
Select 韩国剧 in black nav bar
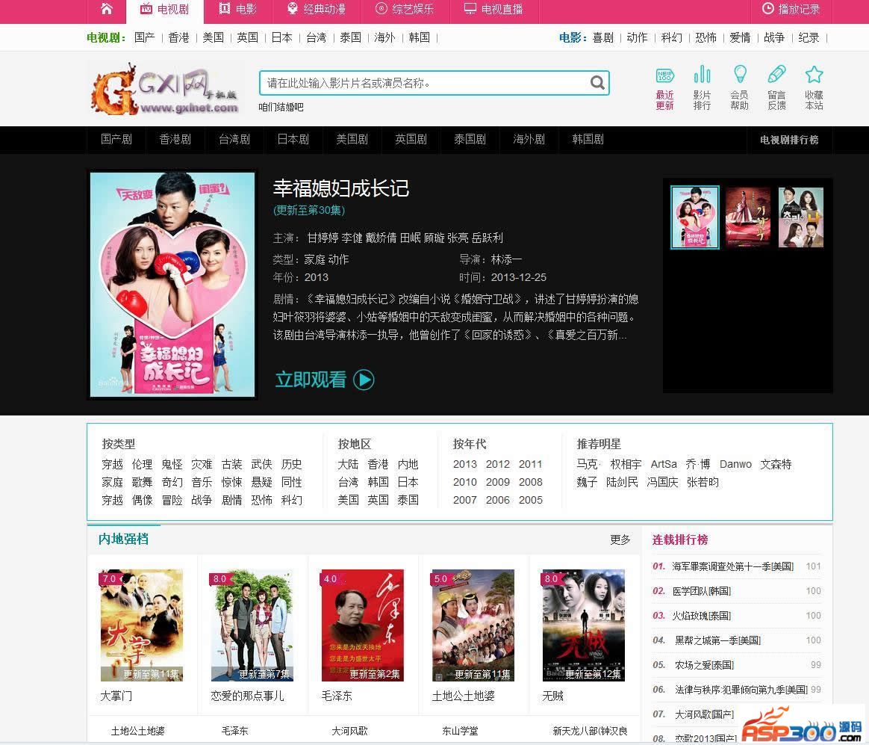(x=588, y=139)
